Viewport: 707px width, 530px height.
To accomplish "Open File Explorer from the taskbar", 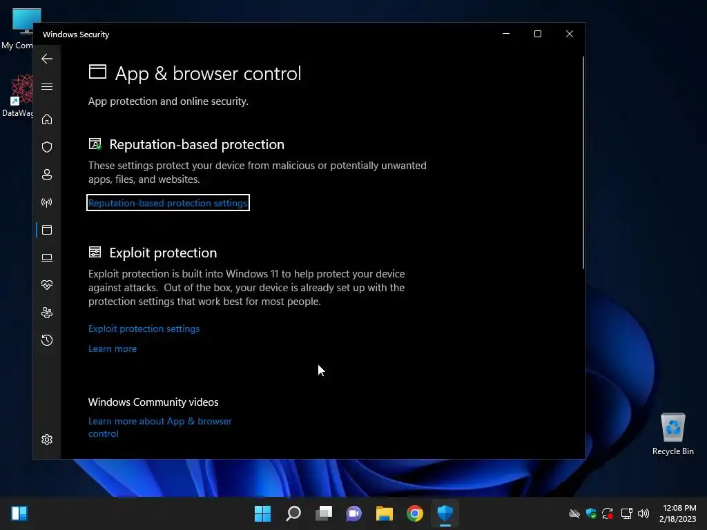I will click(x=384, y=513).
